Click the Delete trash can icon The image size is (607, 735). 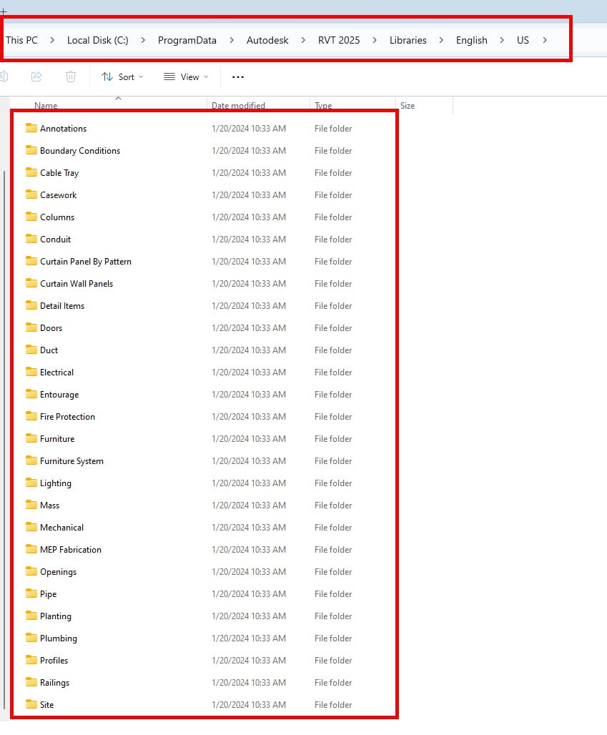[71, 77]
